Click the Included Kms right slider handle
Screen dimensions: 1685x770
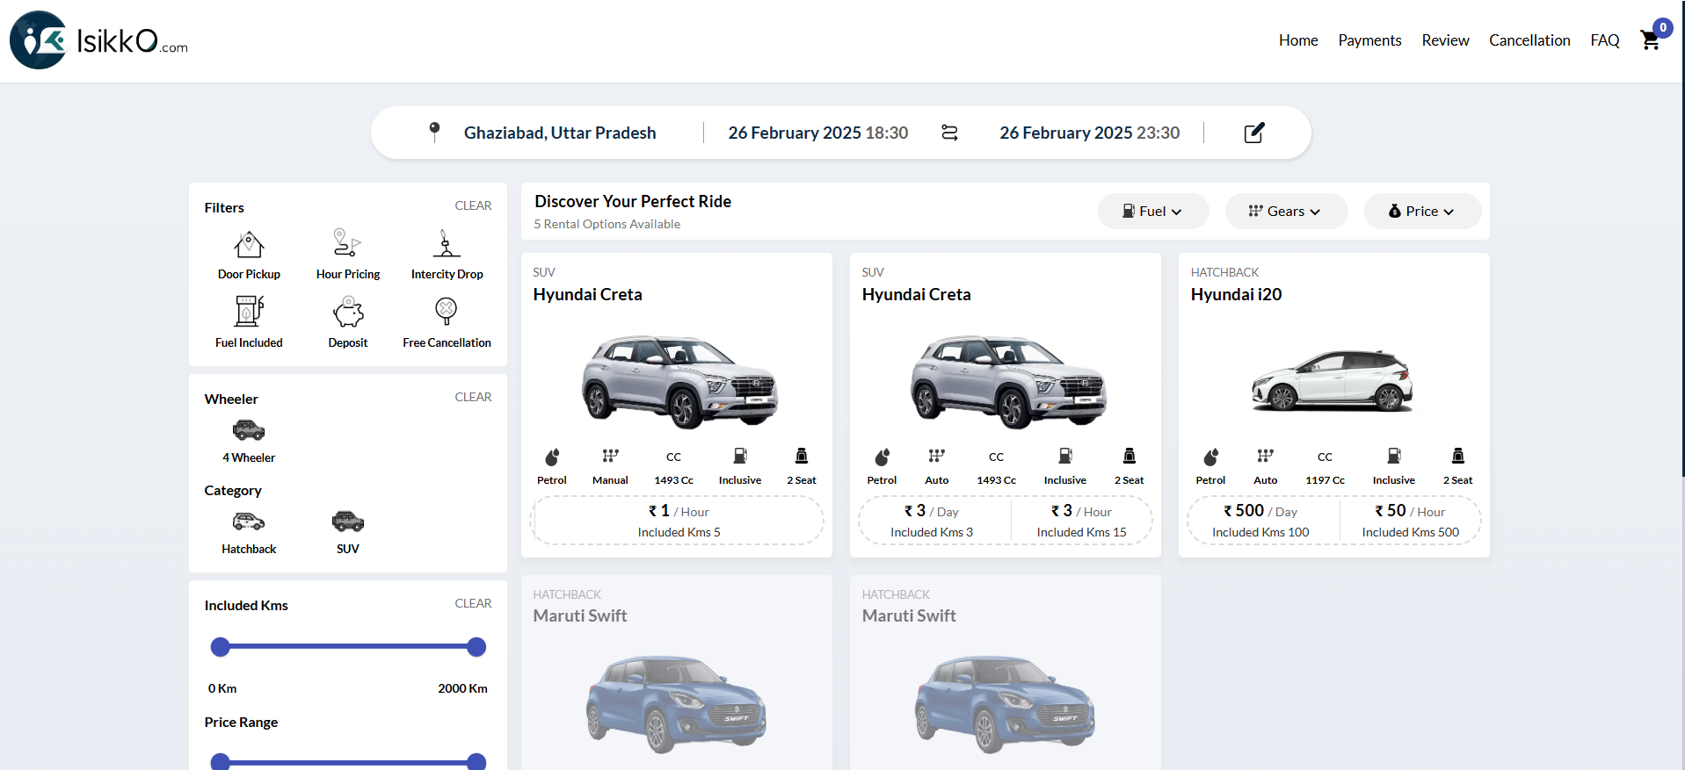point(476,647)
